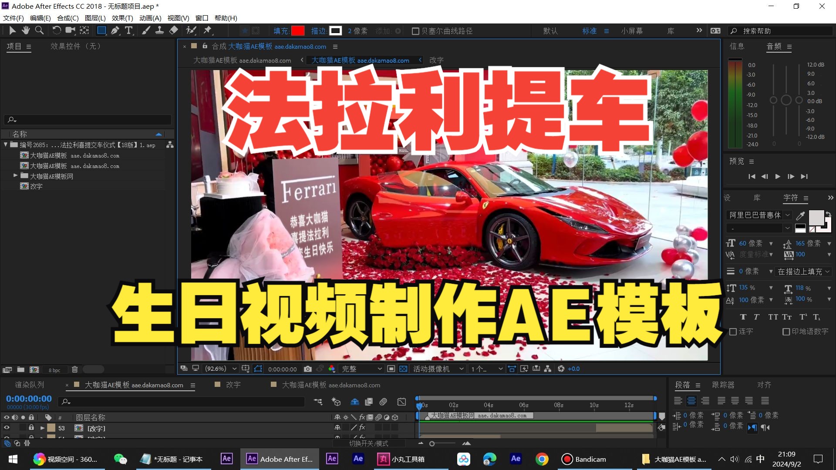Open the 合成(C) menu
Viewport: 836px width, 470px height.
tap(68, 18)
